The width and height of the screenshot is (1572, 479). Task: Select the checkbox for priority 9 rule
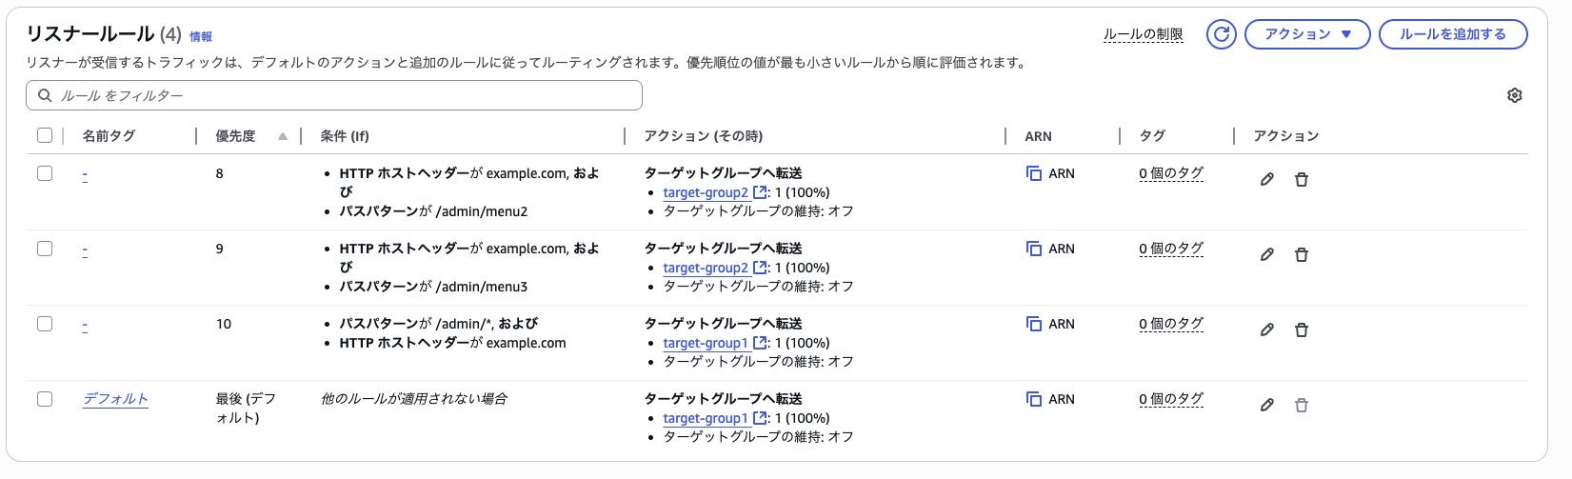45,249
